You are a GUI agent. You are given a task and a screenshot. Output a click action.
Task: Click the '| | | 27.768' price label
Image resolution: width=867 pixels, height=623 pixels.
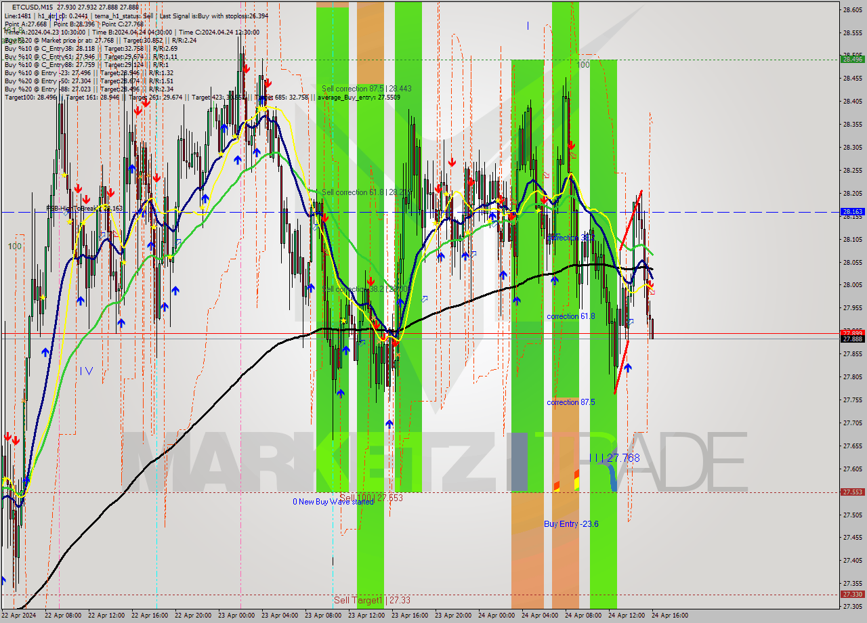pos(614,458)
